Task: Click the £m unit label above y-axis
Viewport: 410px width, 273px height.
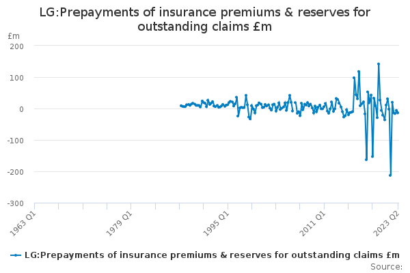Action: tap(14, 35)
